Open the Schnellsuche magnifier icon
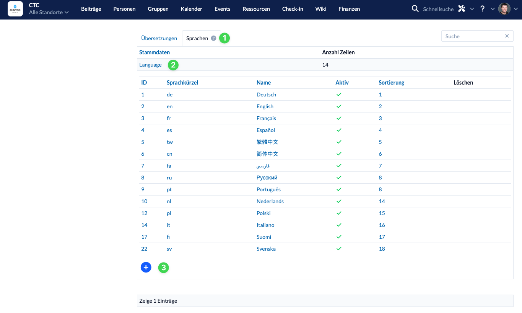The height and width of the screenshot is (313, 522). click(415, 9)
